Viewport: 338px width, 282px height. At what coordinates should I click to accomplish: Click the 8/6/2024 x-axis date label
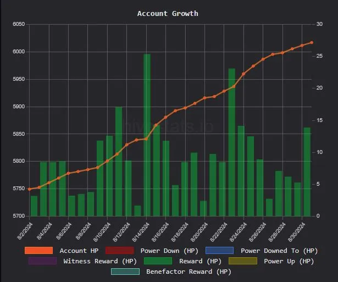click(64, 231)
